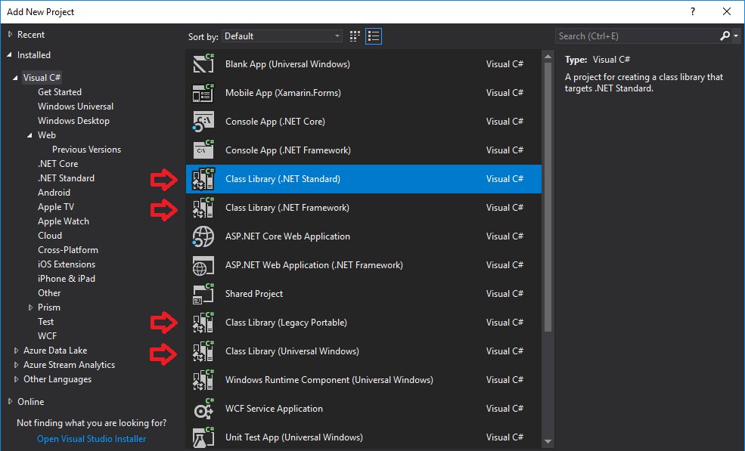This screenshot has height=451, width=745.
Task: Expand the Prism tree node
Action: point(30,307)
